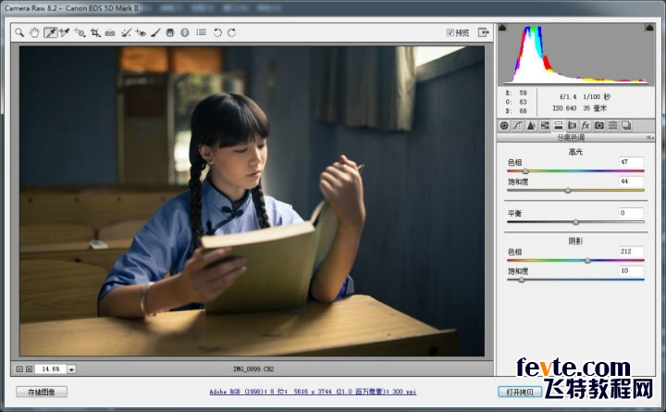
Task: Edit shadows saturation value field 10
Action: coord(631,271)
